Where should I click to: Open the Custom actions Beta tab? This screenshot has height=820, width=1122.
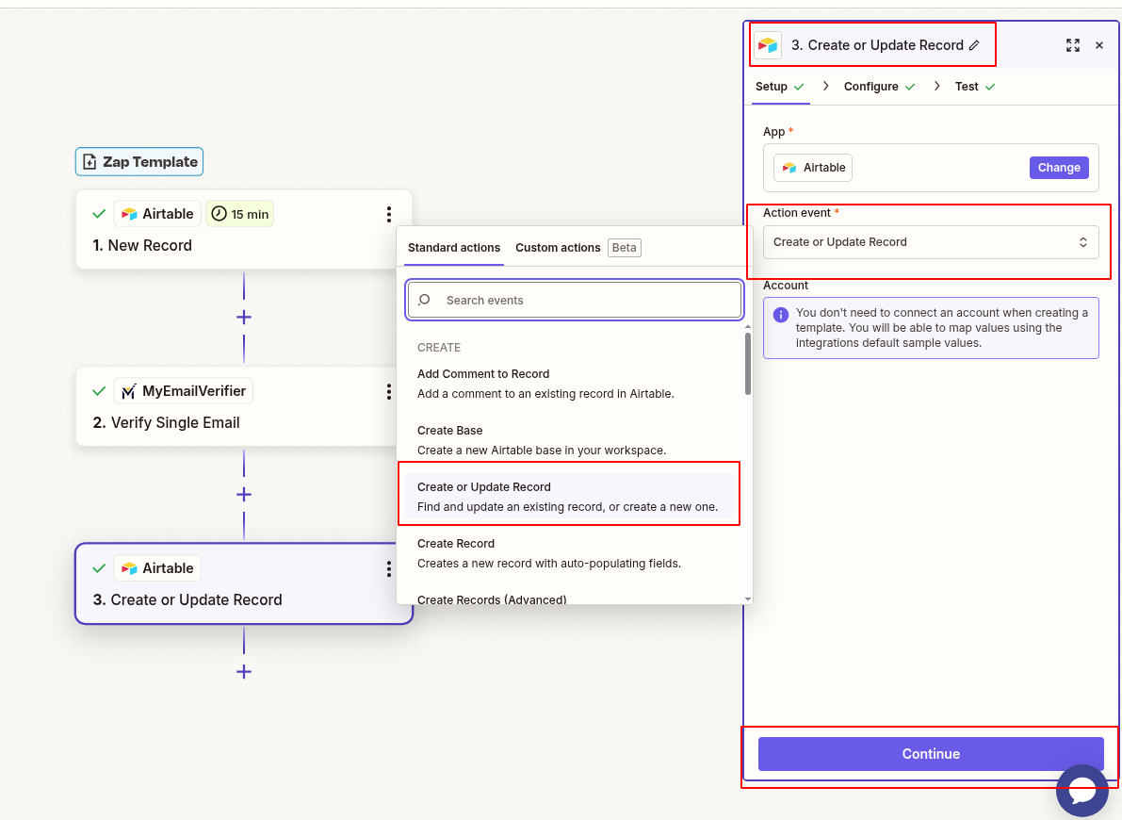(558, 247)
